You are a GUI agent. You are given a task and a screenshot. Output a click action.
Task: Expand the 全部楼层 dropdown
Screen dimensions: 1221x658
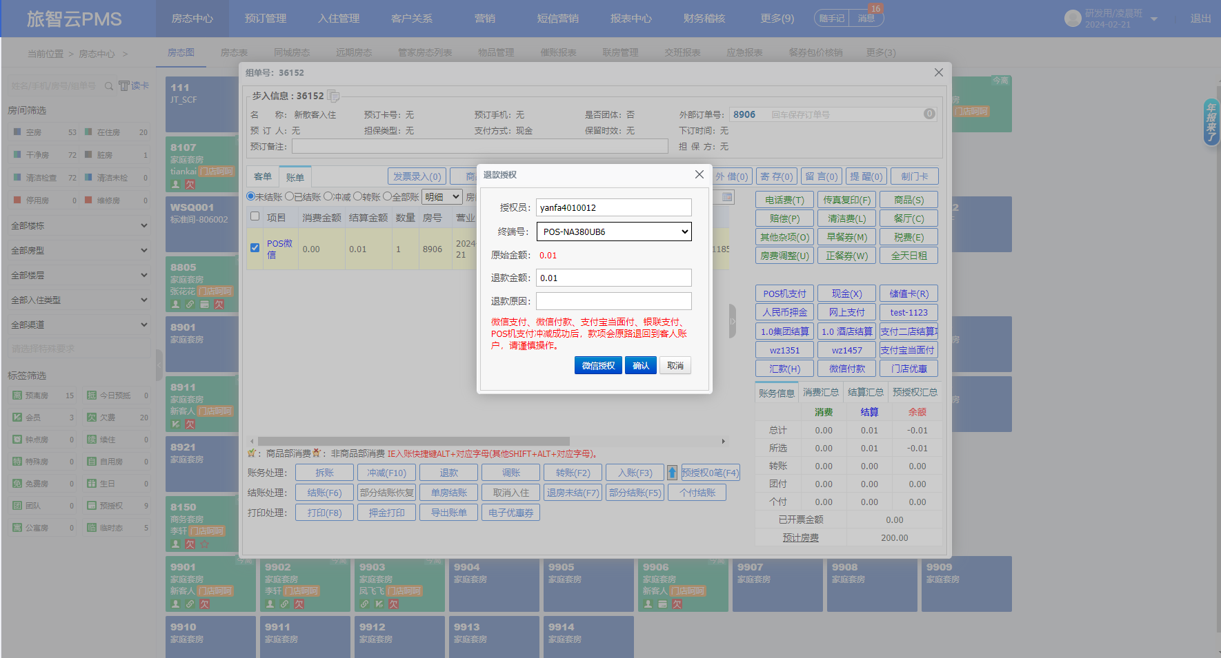[x=79, y=275]
